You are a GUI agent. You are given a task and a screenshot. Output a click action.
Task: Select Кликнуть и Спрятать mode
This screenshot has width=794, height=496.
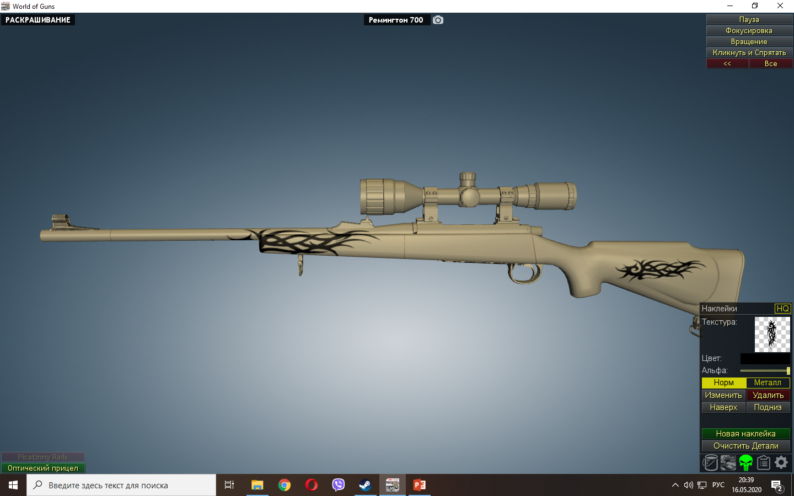749,52
